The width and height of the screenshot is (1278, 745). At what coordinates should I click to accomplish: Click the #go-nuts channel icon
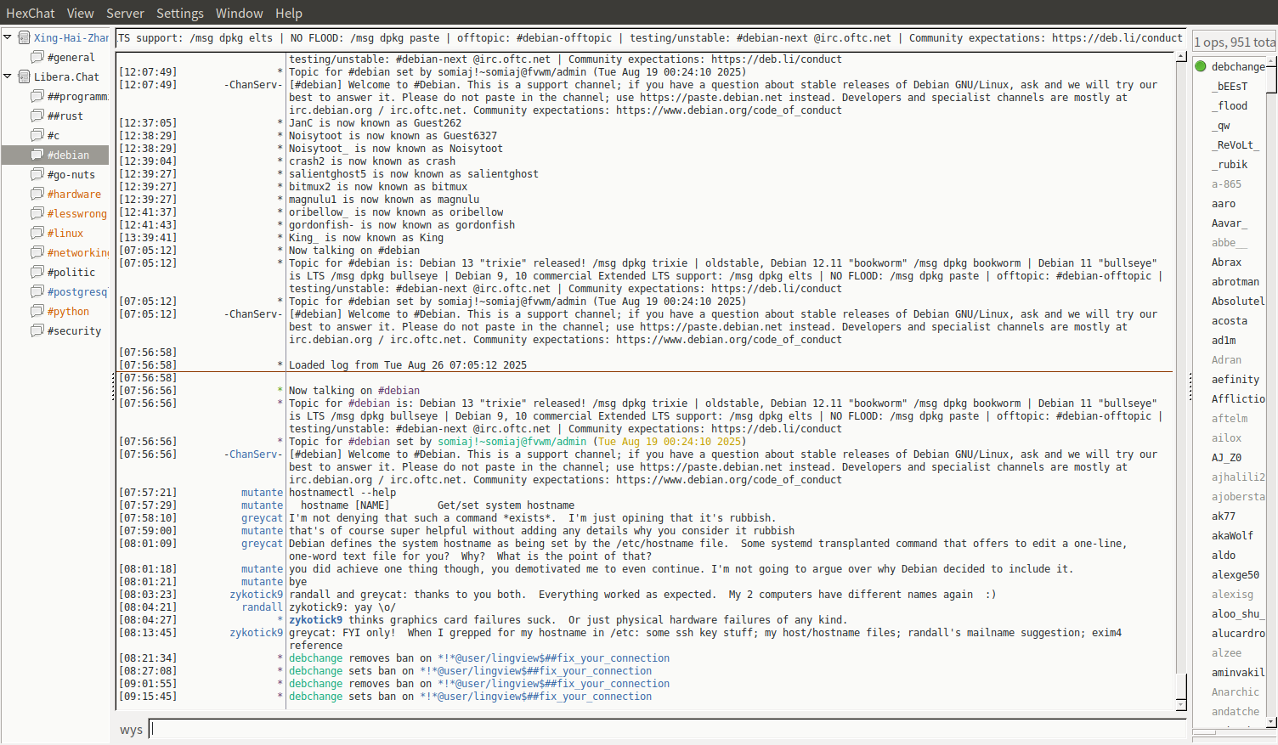[x=37, y=174]
